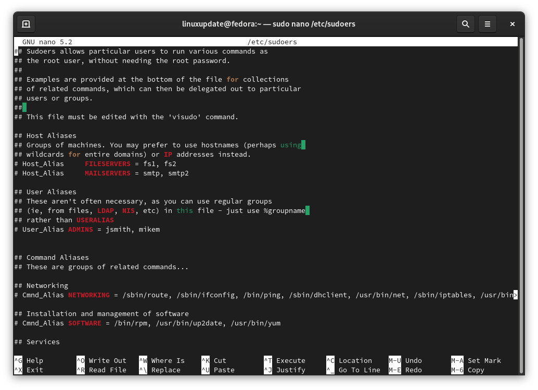Image resolution: width=538 pixels, height=390 pixels.
Task: Click the '## Installation and management of software' line
Action: click(101, 314)
